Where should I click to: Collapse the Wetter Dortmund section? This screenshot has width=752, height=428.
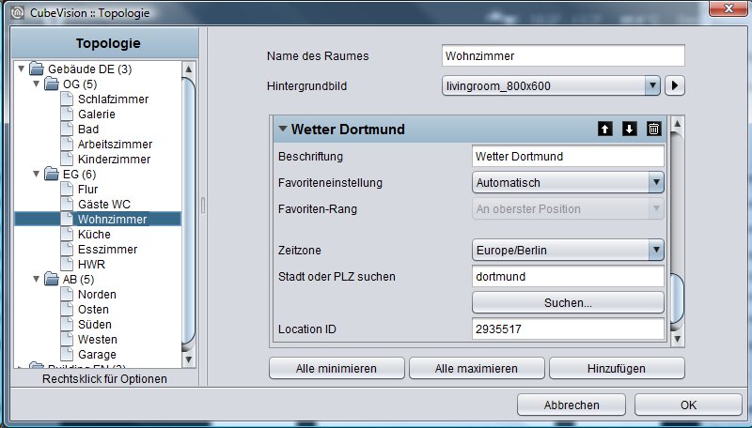coord(283,129)
